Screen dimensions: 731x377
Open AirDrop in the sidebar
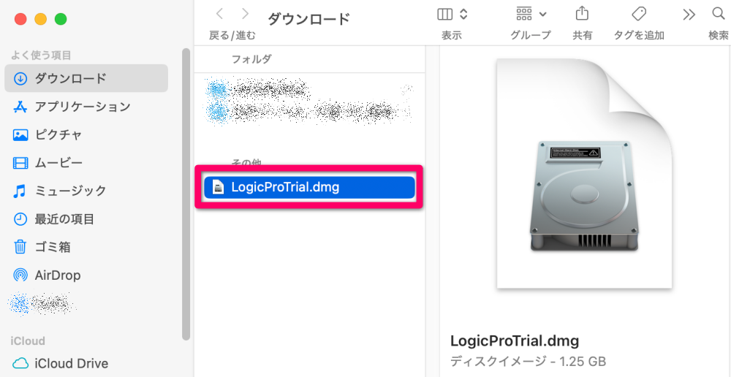click(x=86, y=275)
